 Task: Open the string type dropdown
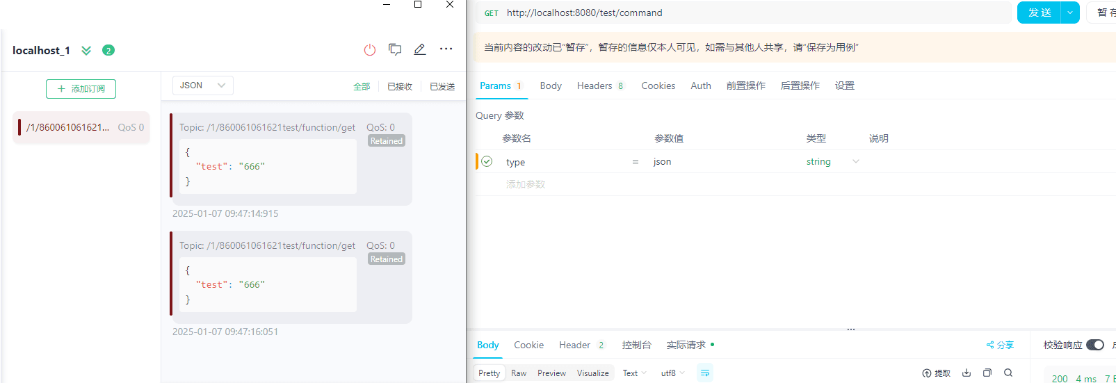click(833, 161)
